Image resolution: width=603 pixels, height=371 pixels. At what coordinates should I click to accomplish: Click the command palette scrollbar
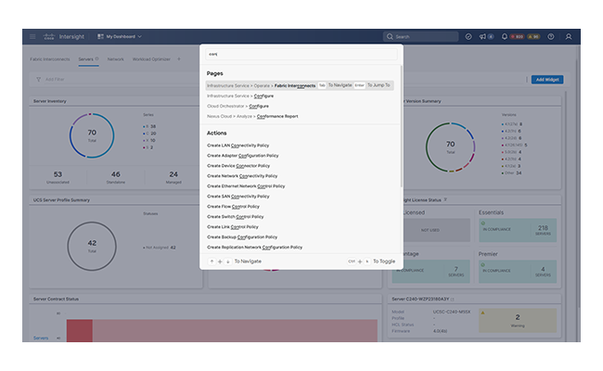(x=402, y=127)
